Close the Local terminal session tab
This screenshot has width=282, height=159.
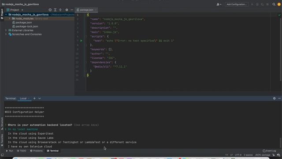(x=29, y=98)
